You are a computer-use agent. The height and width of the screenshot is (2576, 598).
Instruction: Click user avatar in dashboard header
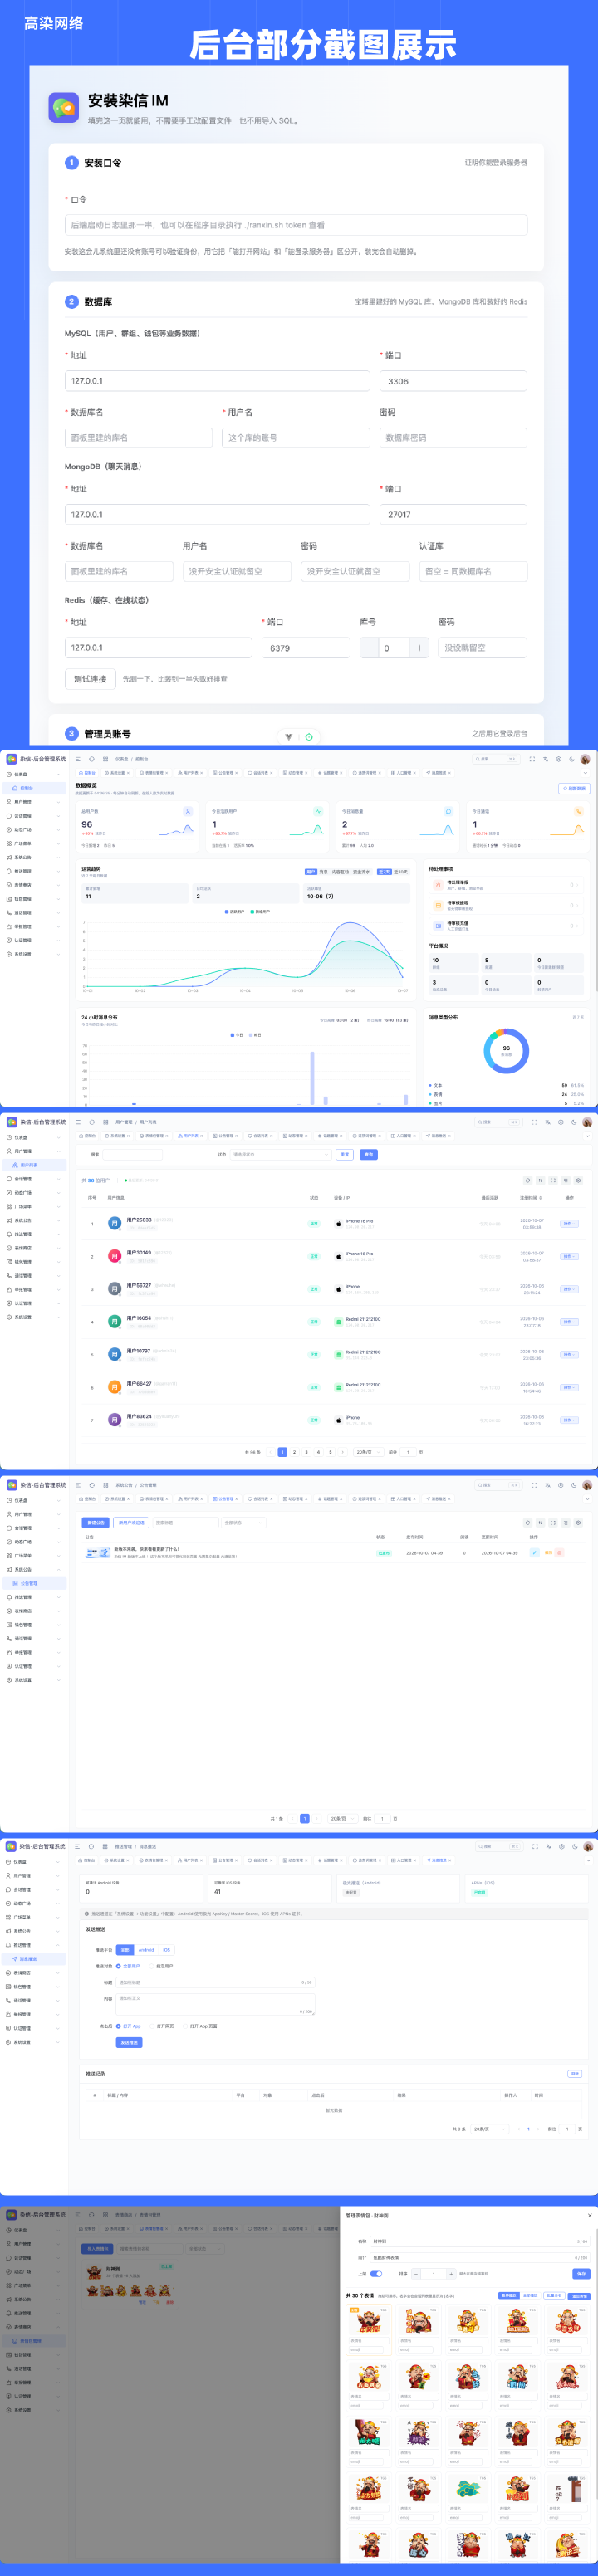(586, 759)
